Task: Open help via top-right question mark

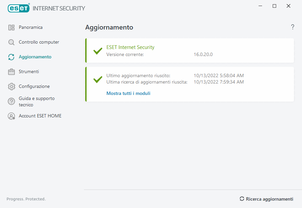Action: click(x=293, y=27)
